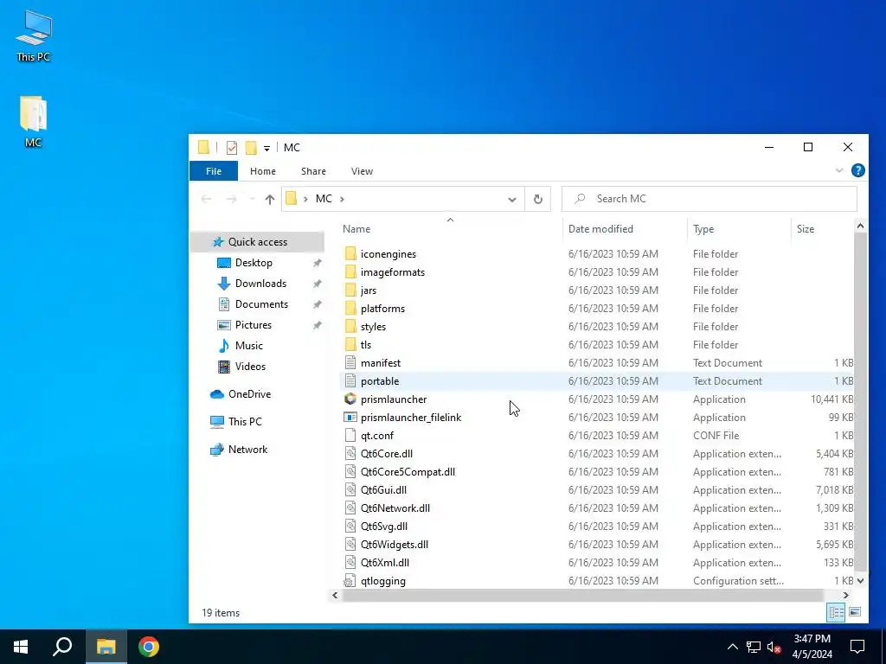Open the Windows Start menu
The height and width of the screenshot is (664, 886).
21,647
